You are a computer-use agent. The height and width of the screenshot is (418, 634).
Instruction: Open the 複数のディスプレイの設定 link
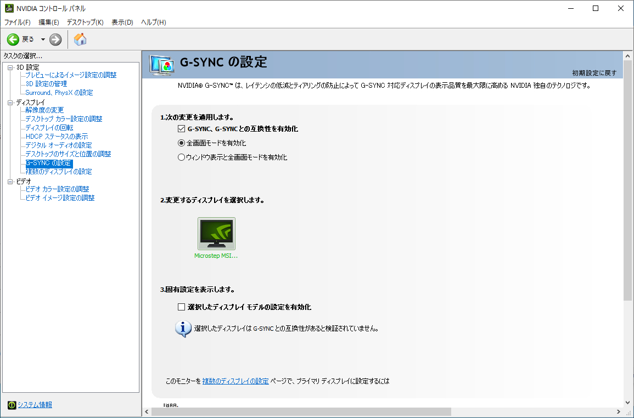[235, 380]
